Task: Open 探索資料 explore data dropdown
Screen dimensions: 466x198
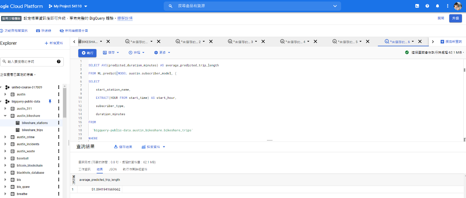Action: [153, 147]
